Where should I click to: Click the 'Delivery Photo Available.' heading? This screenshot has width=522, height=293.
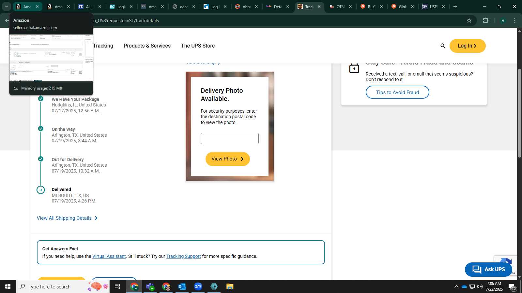tap(222, 95)
